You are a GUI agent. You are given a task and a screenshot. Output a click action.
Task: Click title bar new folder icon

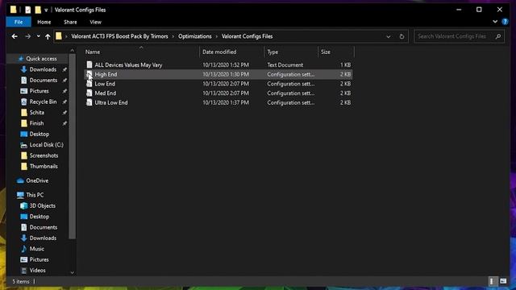click(x=38, y=10)
